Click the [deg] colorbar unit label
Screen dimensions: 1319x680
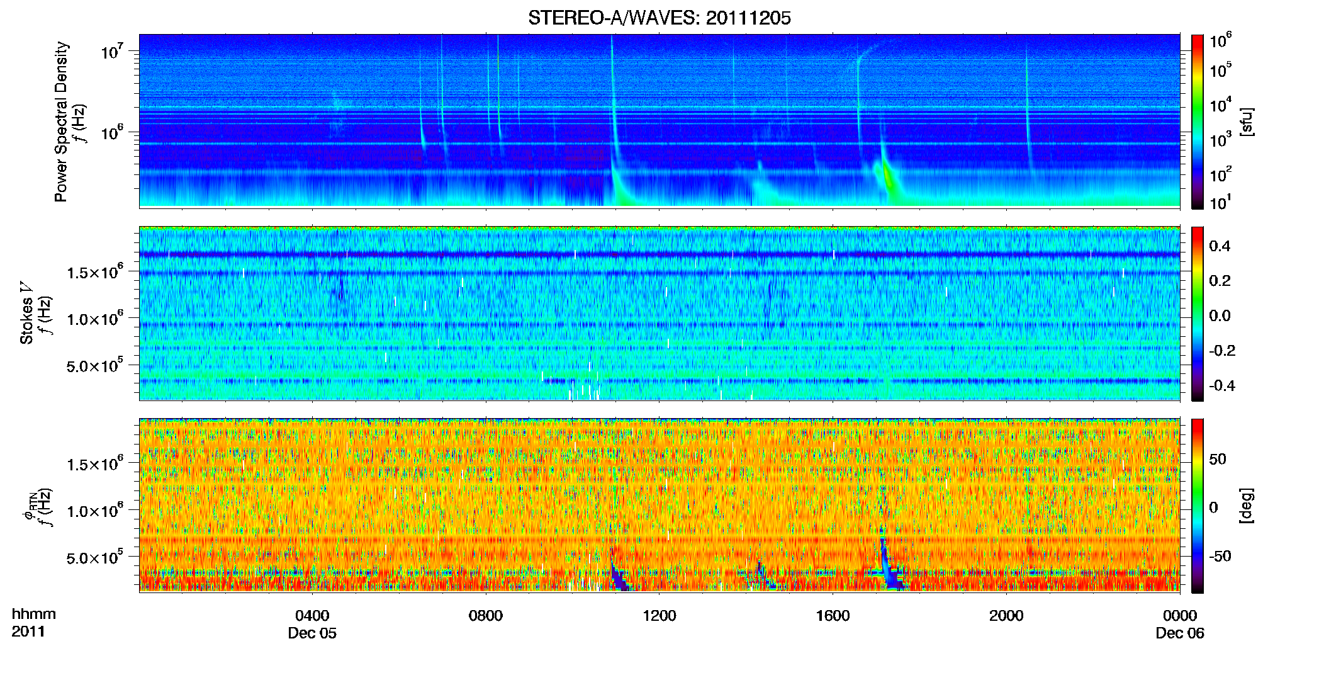[1247, 506]
